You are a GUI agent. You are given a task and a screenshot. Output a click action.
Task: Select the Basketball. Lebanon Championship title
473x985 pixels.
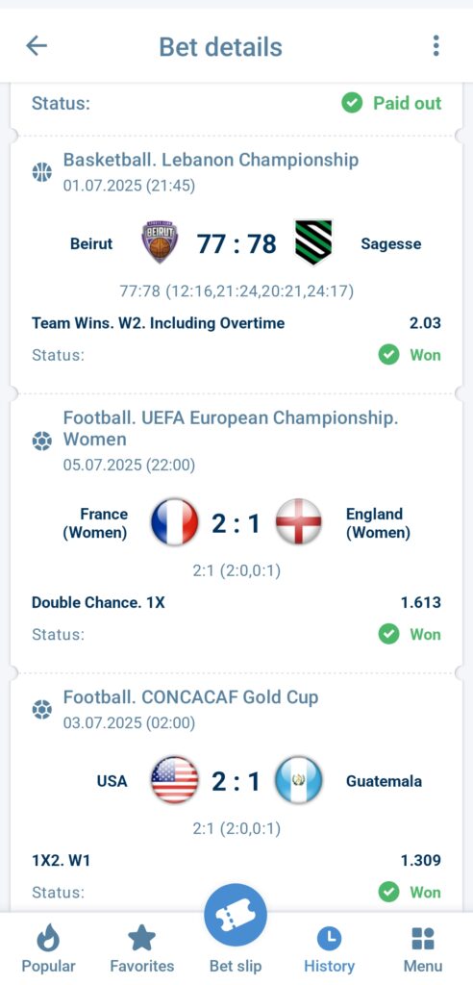point(212,160)
